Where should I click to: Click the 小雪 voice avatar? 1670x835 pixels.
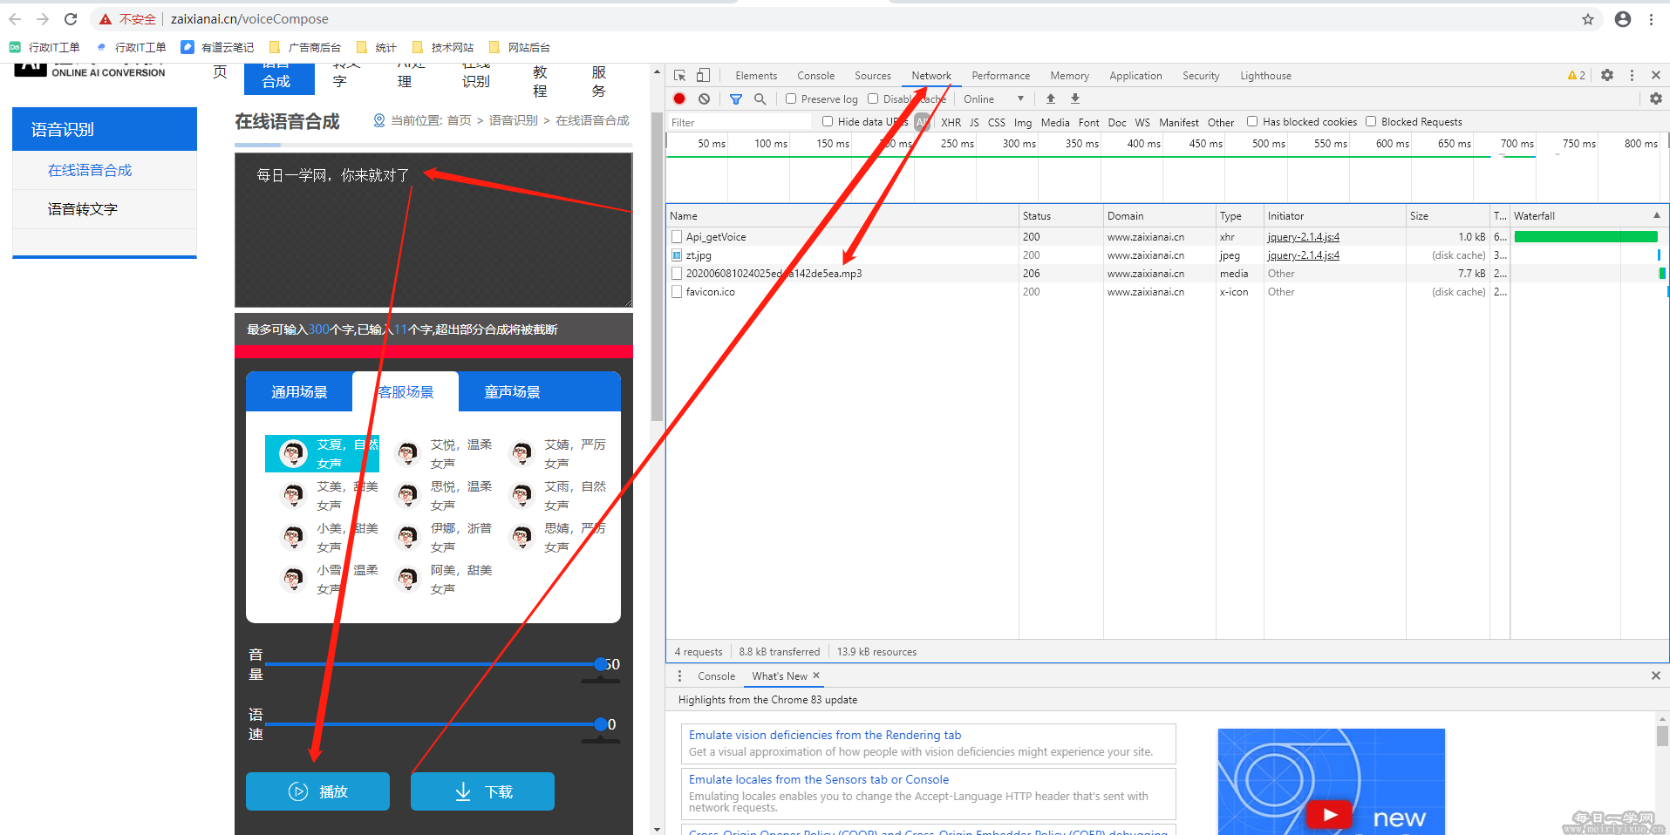tap(293, 579)
